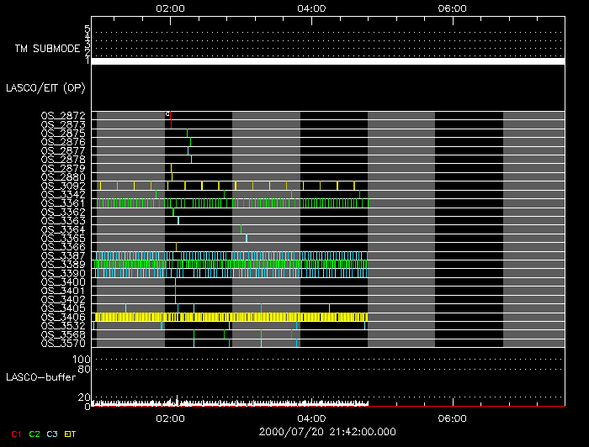This screenshot has height=447, width=589.
Task: Click the white TM submode 1 bar
Action: [x=328, y=61]
